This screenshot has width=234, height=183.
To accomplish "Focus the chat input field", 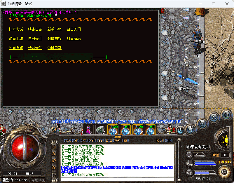I will [117, 179].
